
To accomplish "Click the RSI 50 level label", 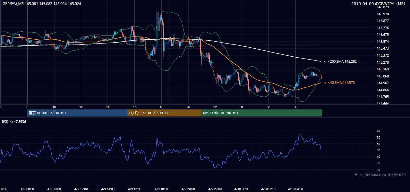I will coord(378,150).
